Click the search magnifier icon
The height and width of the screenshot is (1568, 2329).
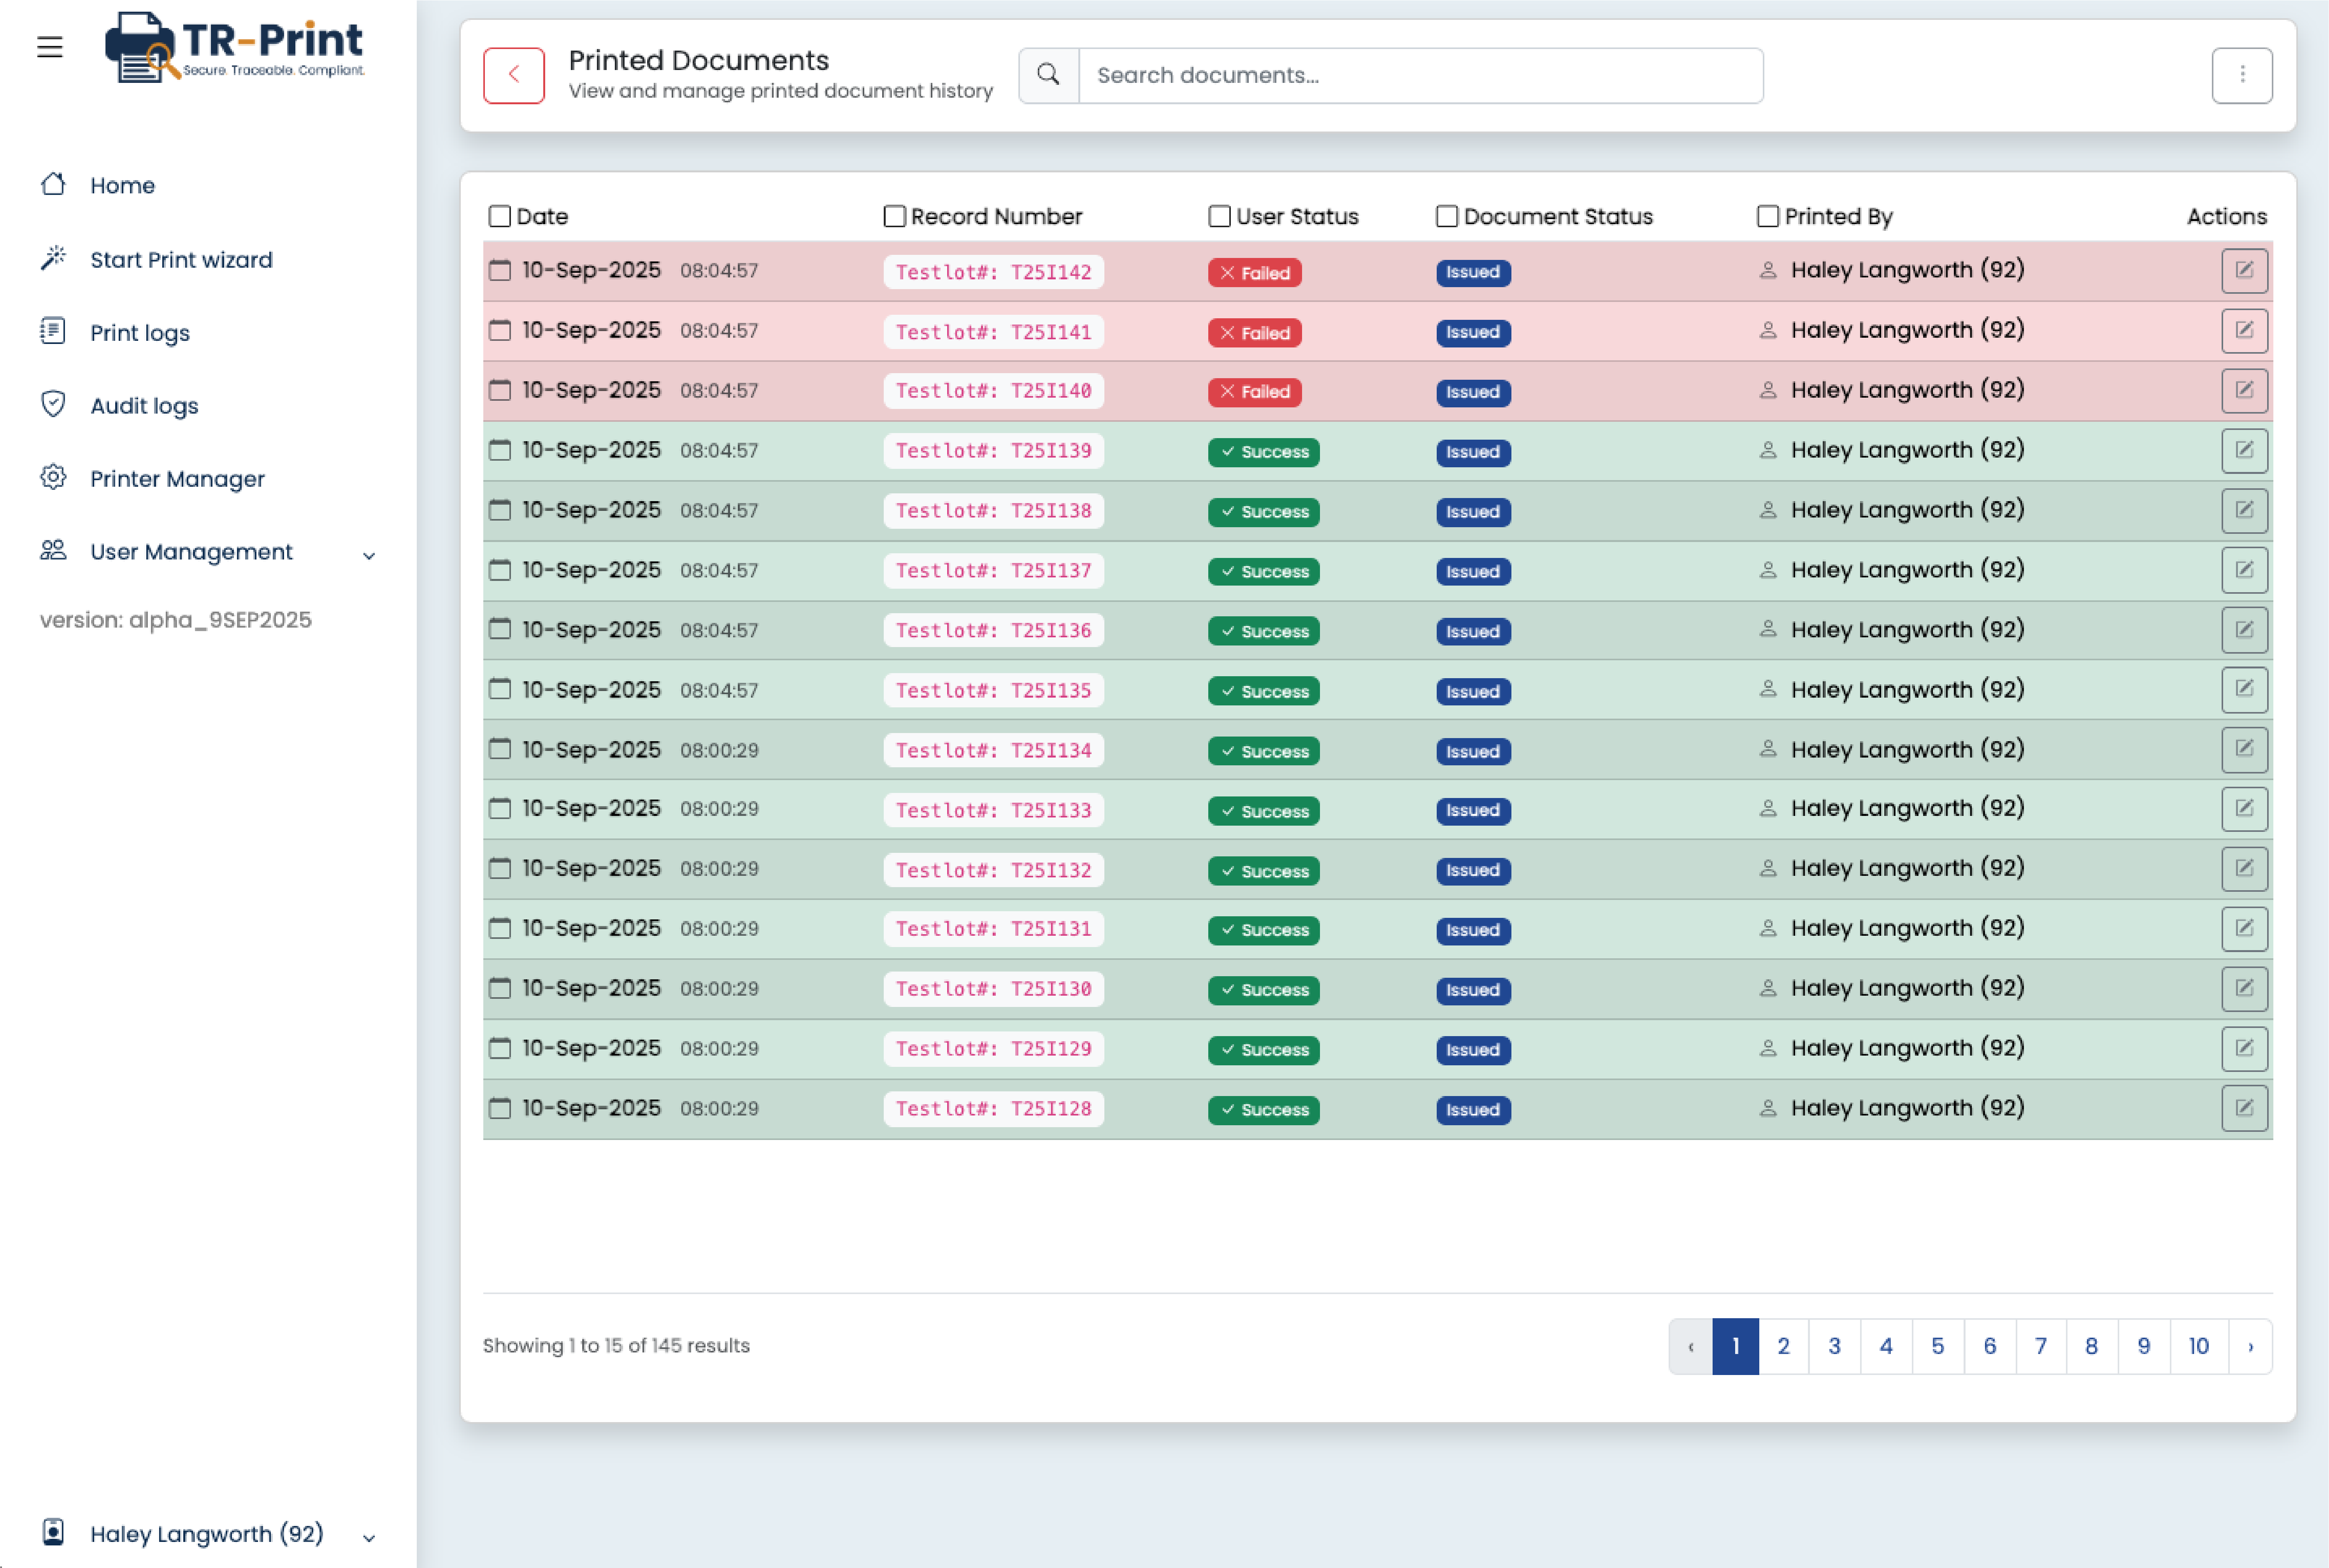point(1048,74)
